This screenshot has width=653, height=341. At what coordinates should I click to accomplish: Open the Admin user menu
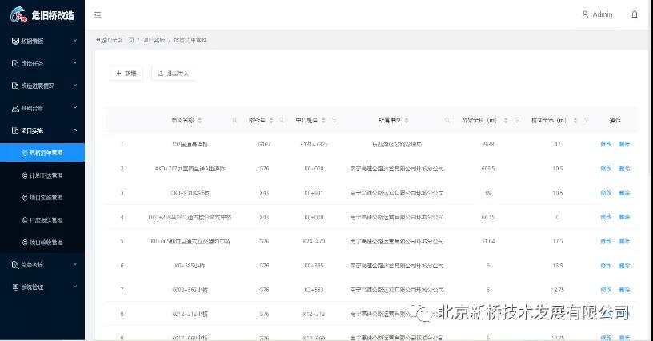tap(597, 14)
